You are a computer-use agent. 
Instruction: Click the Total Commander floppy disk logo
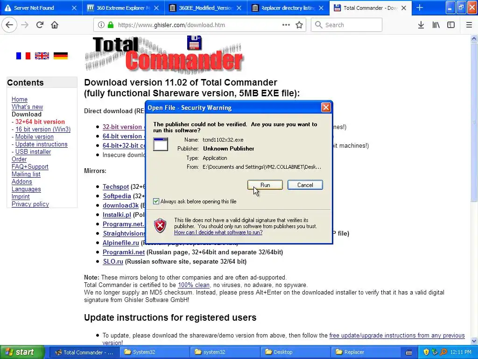coord(194,43)
